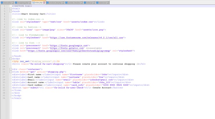Close the index.js tab

94,3
